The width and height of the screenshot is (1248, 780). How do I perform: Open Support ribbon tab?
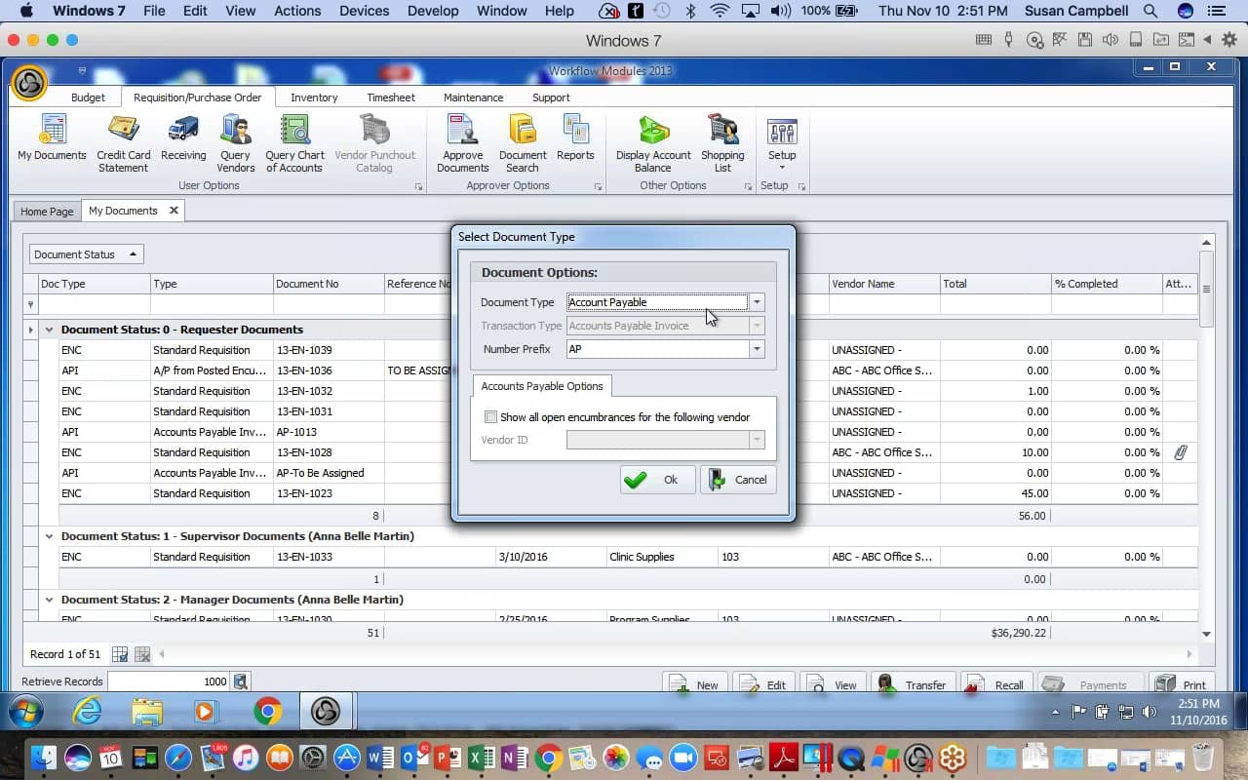[551, 97]
